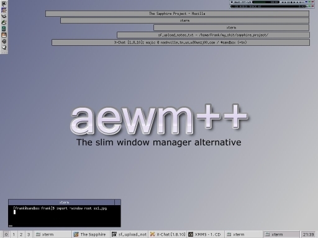Start playback with XMMS play button

click(x=286, y=2)
